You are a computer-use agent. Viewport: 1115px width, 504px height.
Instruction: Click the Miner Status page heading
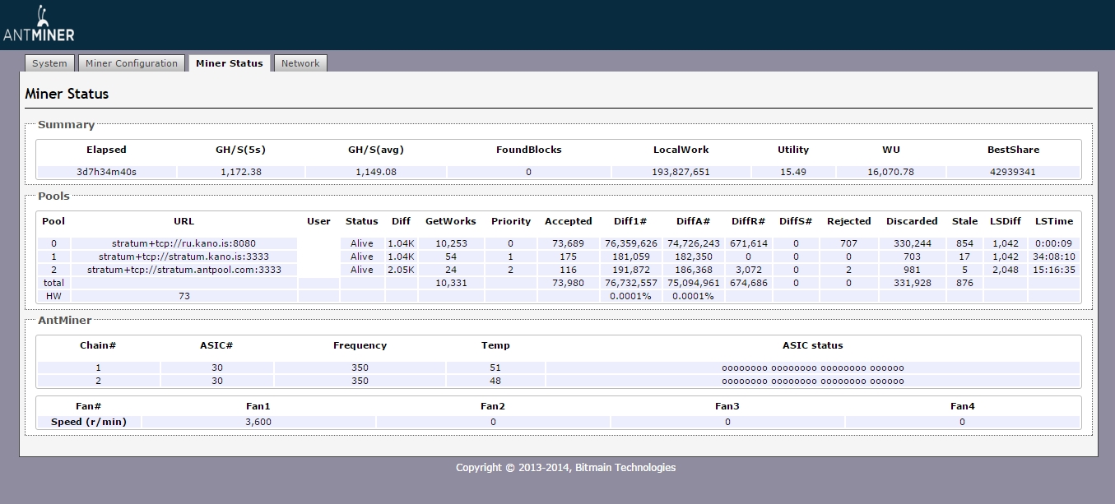[67, 94]
